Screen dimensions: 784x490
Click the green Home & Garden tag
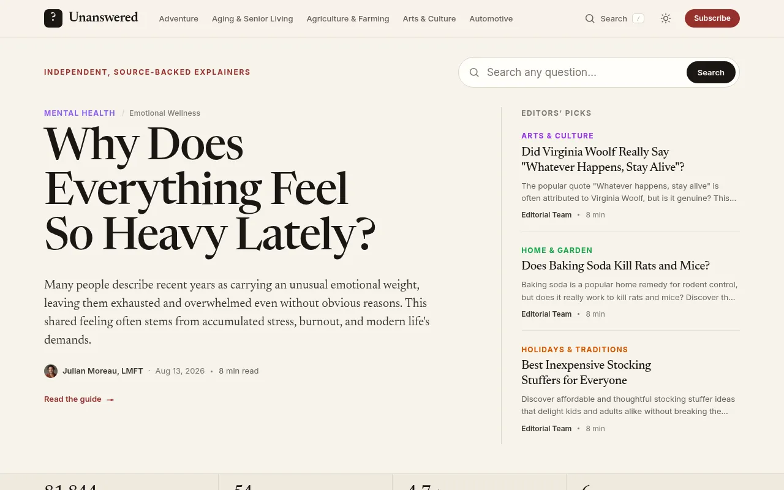coord(557,251)
